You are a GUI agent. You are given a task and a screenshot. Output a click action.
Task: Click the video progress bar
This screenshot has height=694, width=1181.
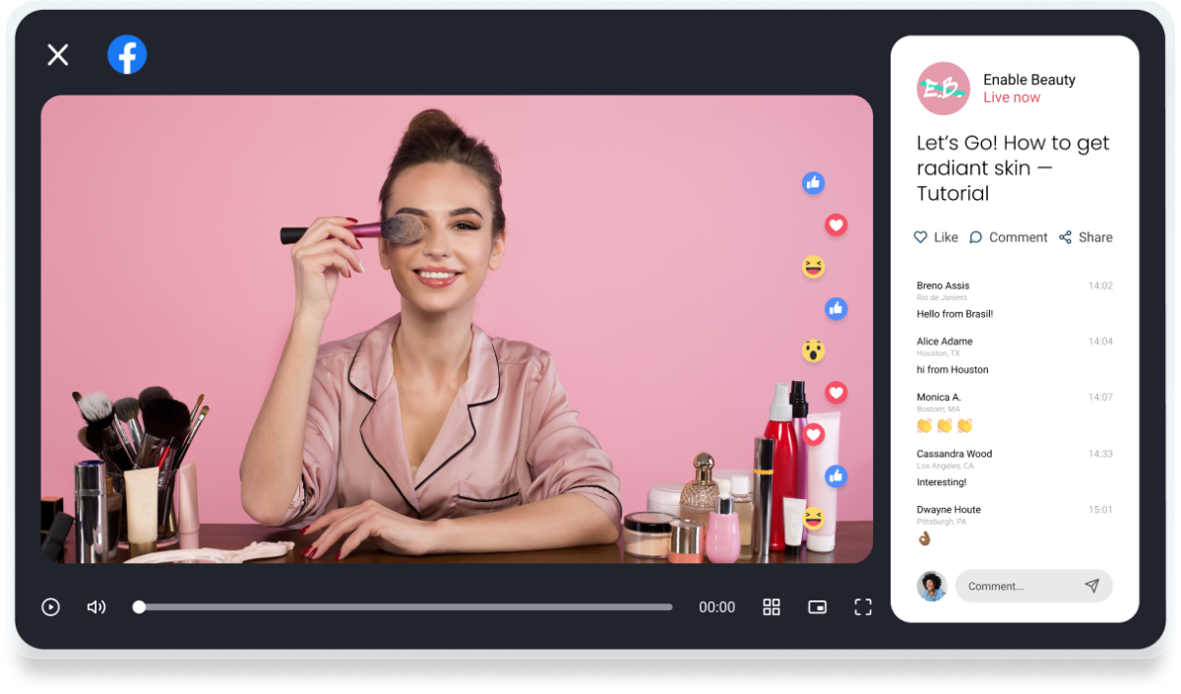point(404,606)
